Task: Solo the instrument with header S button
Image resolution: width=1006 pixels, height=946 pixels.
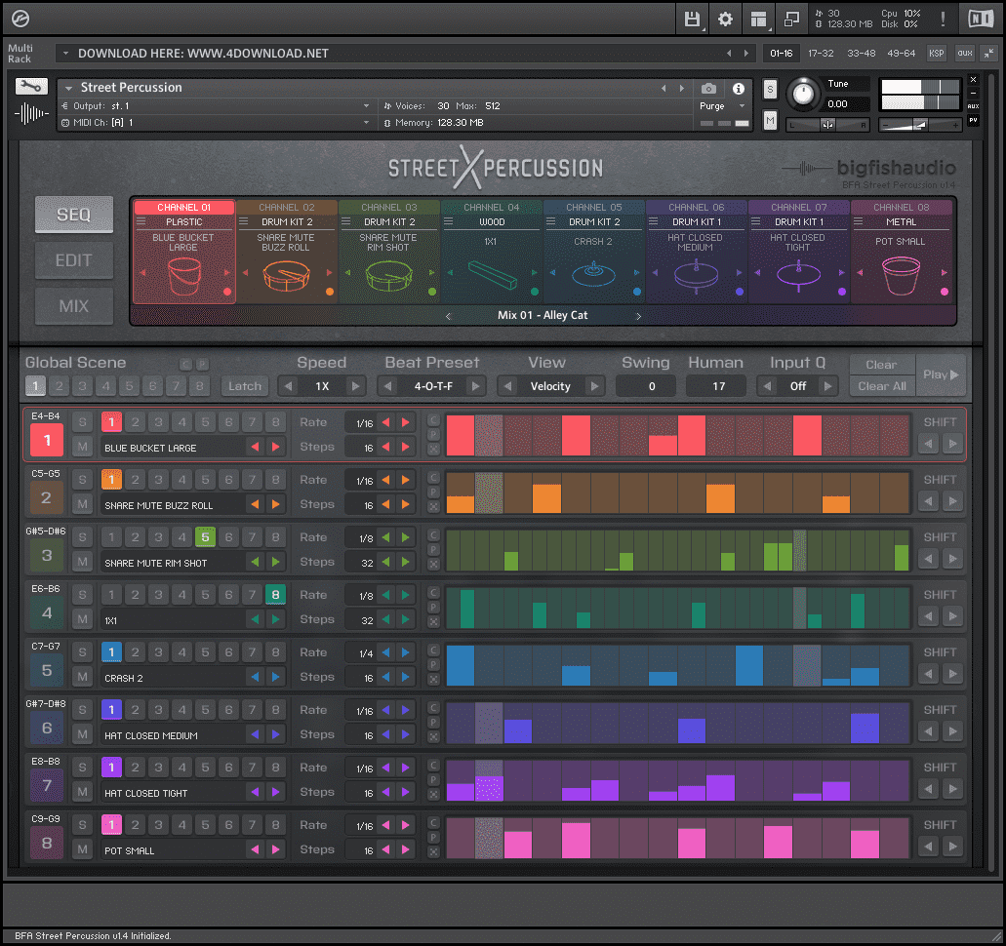Action: tap(770, 90)
